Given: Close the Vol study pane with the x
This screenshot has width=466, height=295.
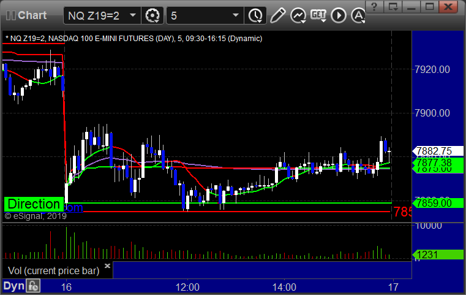Looking at the screenshot, I should coord(107,266).
